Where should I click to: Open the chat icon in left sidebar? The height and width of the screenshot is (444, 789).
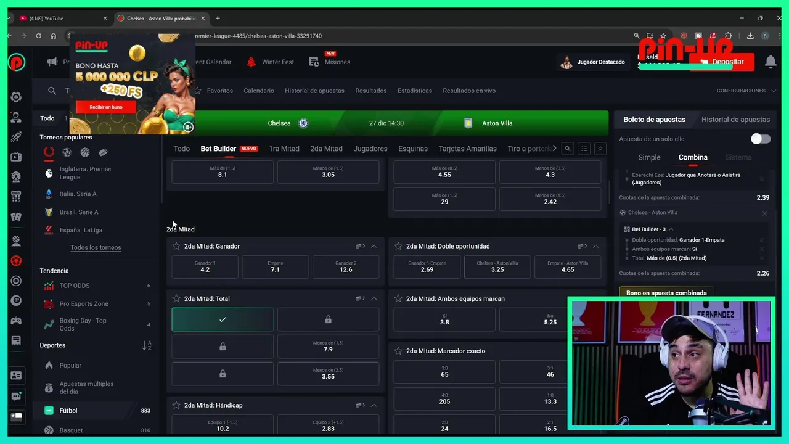click(16, 397)
